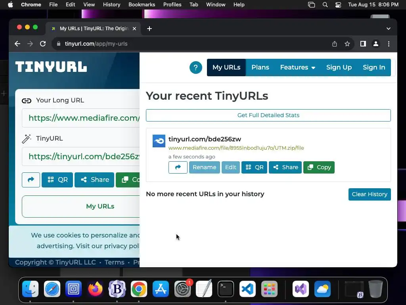406x305 pixels.
Task: Open Control Center from the menu bar
Action: coord(338,5)
